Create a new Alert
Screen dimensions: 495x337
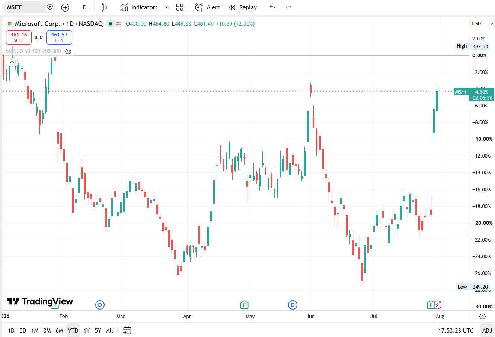(x=207, y=7)
